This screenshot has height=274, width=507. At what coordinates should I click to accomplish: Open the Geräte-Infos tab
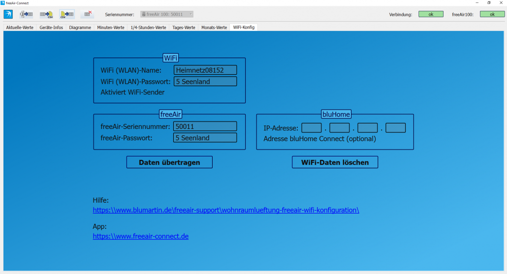click(x=51, y=28)
